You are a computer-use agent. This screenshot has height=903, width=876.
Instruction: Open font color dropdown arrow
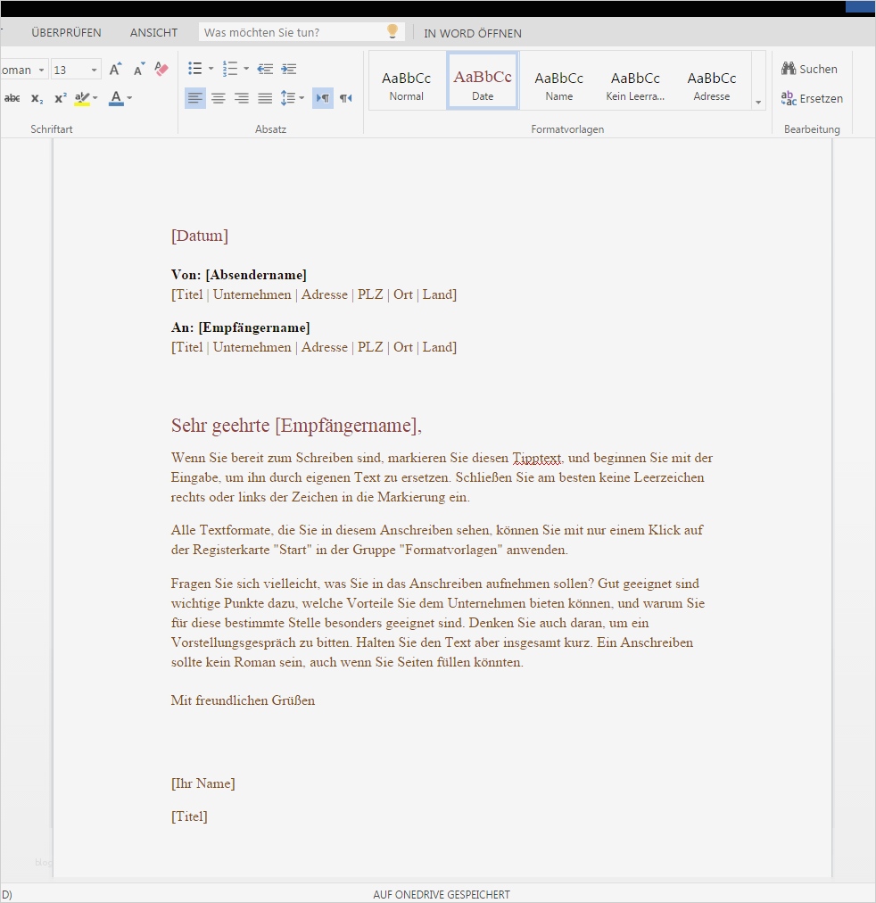pyautogui.click(x=129, y=98)
